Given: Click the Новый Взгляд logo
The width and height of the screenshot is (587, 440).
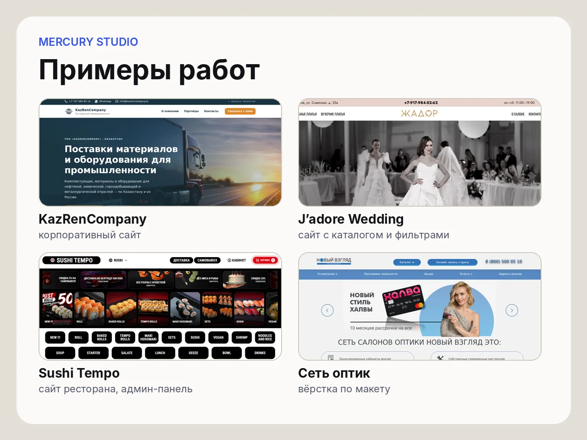Looking at the screenshot, I should (x=334, y=261).
